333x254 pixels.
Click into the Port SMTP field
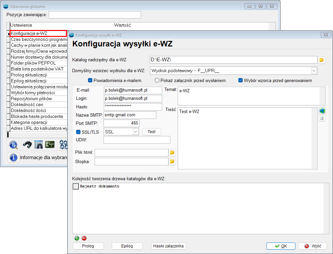click(x=121, y=123)
